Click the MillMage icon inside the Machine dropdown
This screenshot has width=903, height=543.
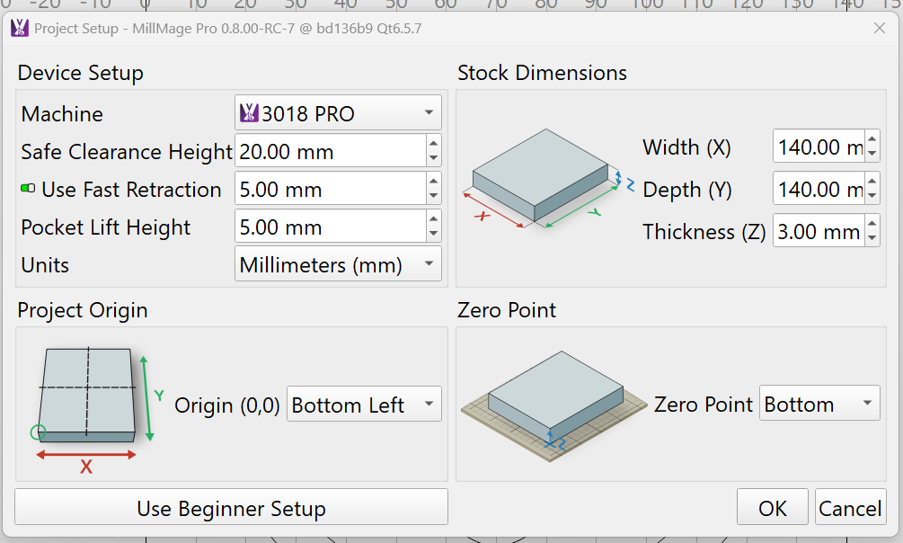tap(249, 112)
